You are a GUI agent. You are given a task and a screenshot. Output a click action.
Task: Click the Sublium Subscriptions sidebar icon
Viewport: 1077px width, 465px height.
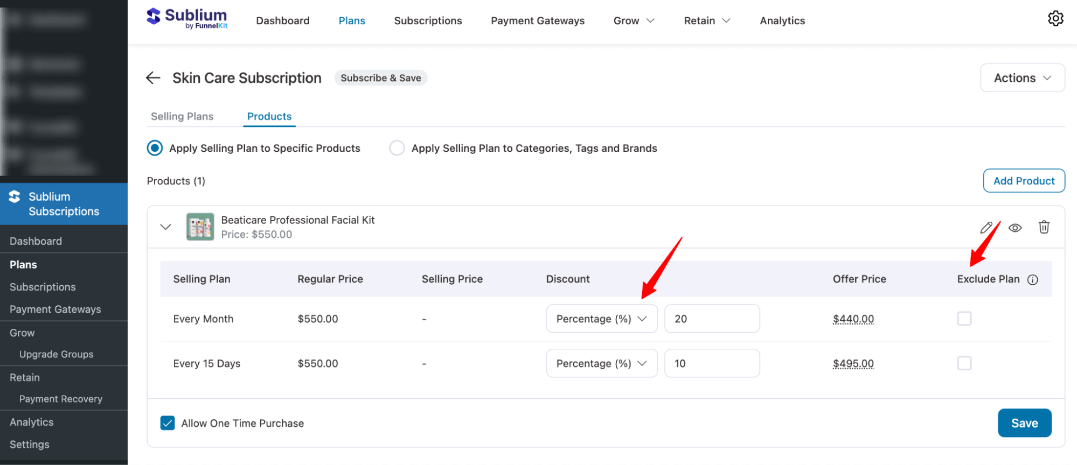(x=15, y=197)
